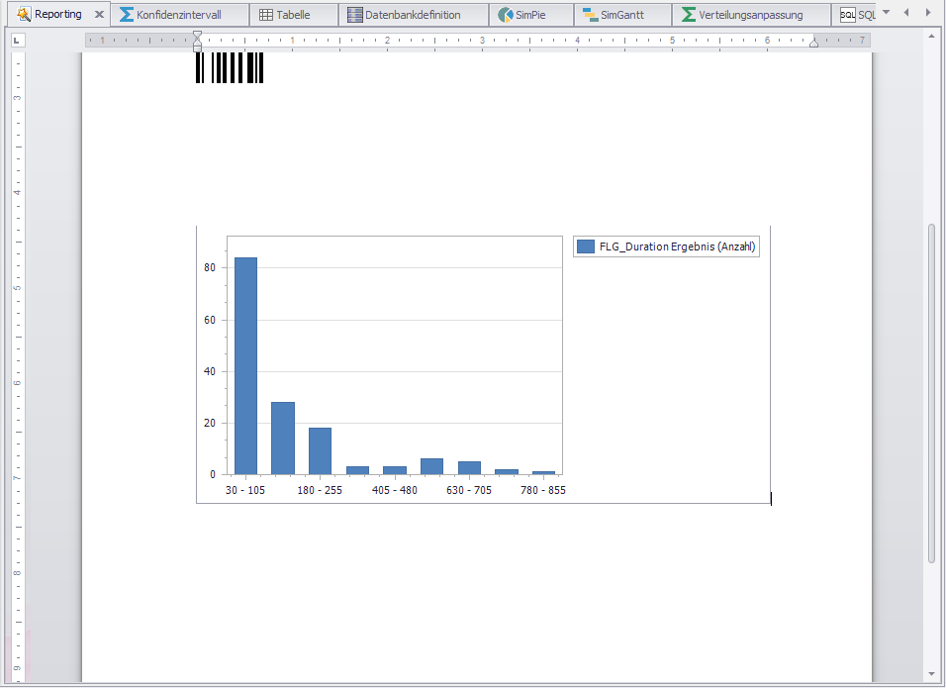The width and height of the screenshot is (946, 688).
Task: Select the Verteilungsanpassung tab
Action: point(751,15)
